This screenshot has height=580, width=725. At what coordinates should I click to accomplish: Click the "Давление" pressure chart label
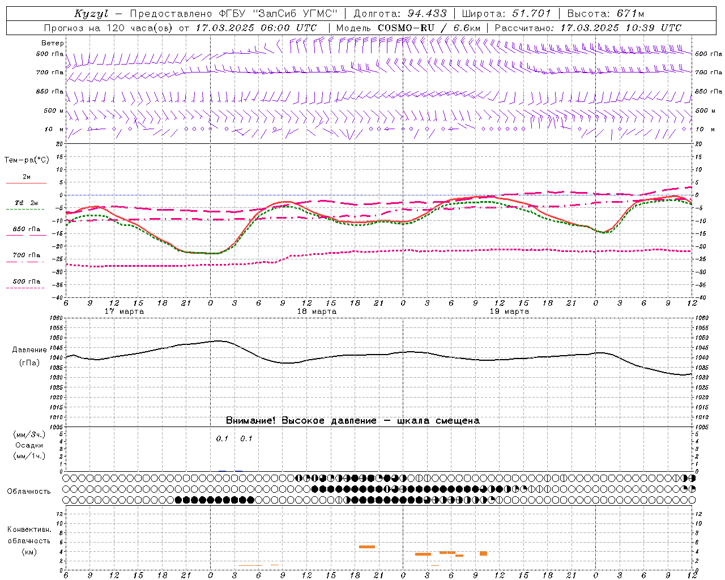click(29, 350)
